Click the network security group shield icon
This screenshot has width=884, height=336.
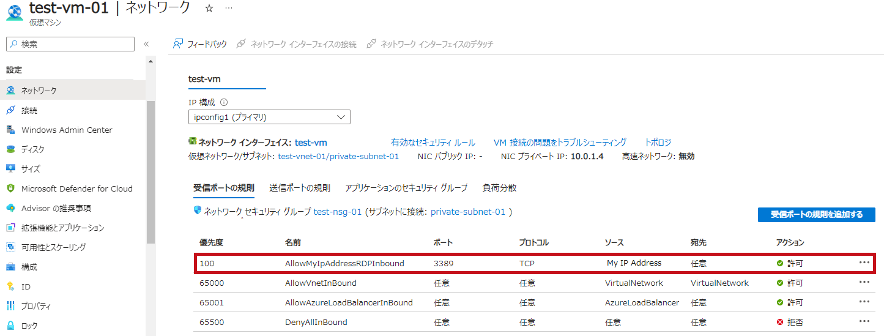(197, 211)
